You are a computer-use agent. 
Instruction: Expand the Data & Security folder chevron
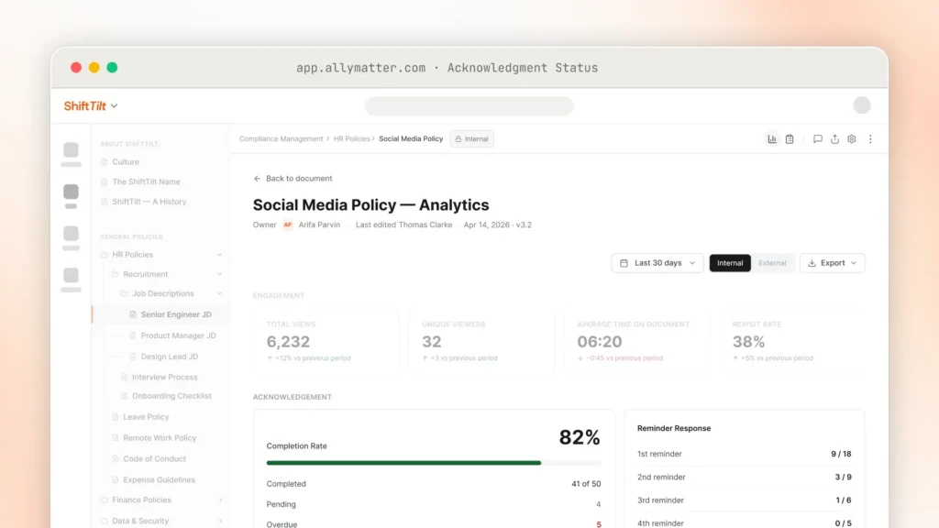pyautogui.click(x=220, y=521)
